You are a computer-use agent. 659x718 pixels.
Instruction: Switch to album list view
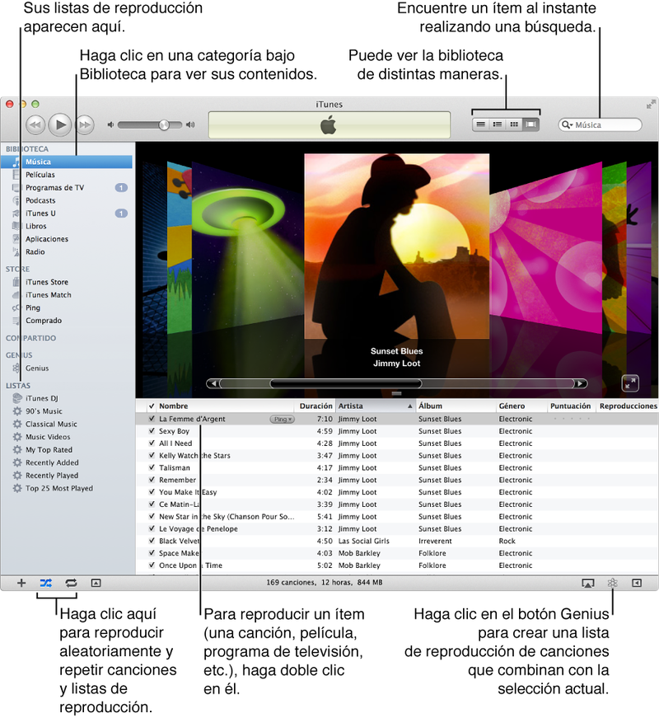[498, 124]
